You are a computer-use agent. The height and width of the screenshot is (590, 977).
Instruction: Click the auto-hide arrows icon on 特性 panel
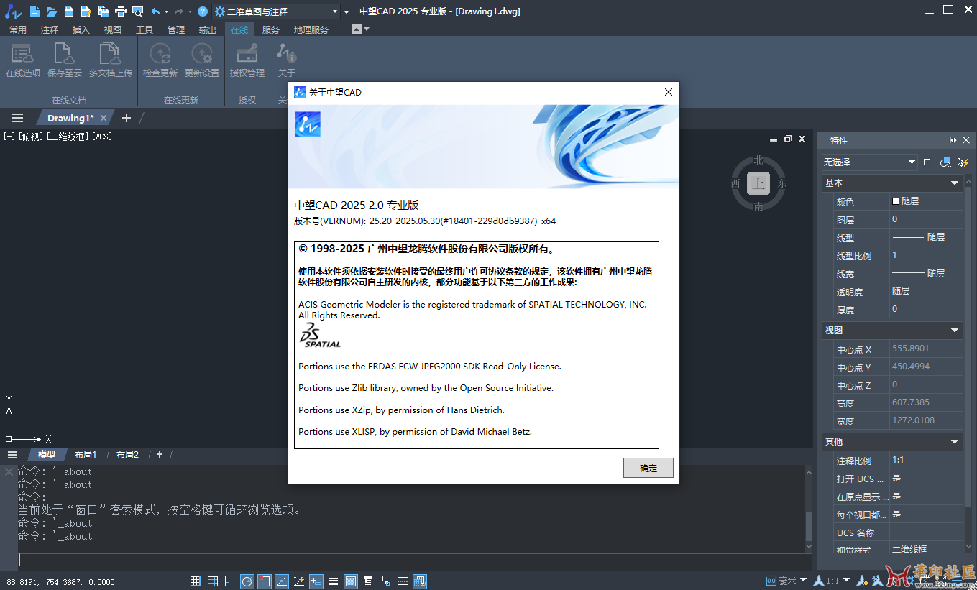[953, 140]
